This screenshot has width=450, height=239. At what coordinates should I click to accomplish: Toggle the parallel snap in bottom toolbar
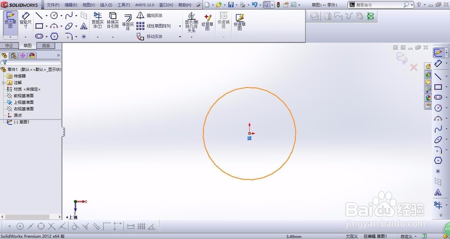96,226
